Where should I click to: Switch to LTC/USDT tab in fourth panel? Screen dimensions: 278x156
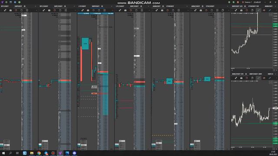[120, 6]
